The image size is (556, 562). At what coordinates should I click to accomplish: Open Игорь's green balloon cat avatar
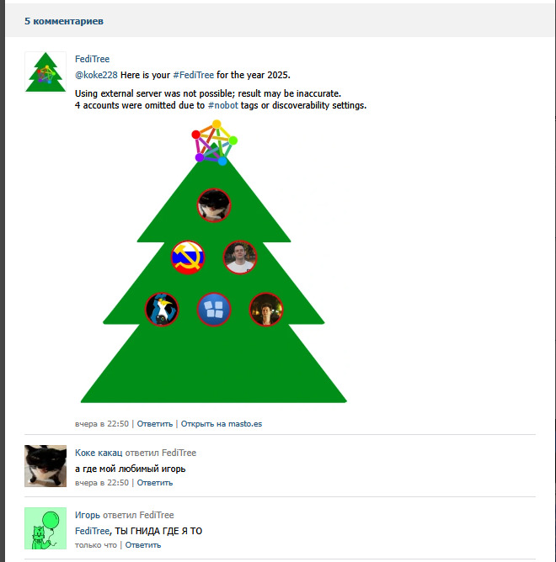pos(45,528)
